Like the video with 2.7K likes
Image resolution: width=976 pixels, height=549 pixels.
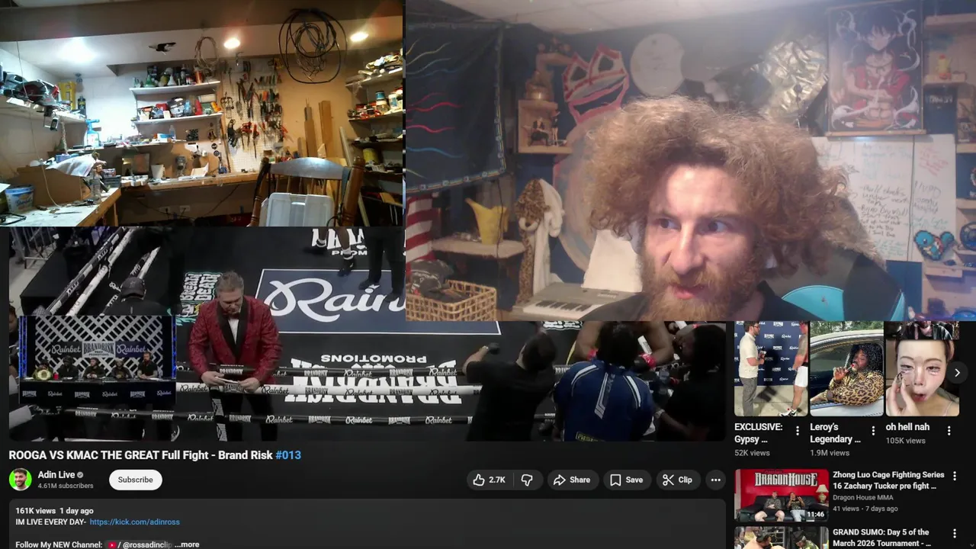point(489,480)
